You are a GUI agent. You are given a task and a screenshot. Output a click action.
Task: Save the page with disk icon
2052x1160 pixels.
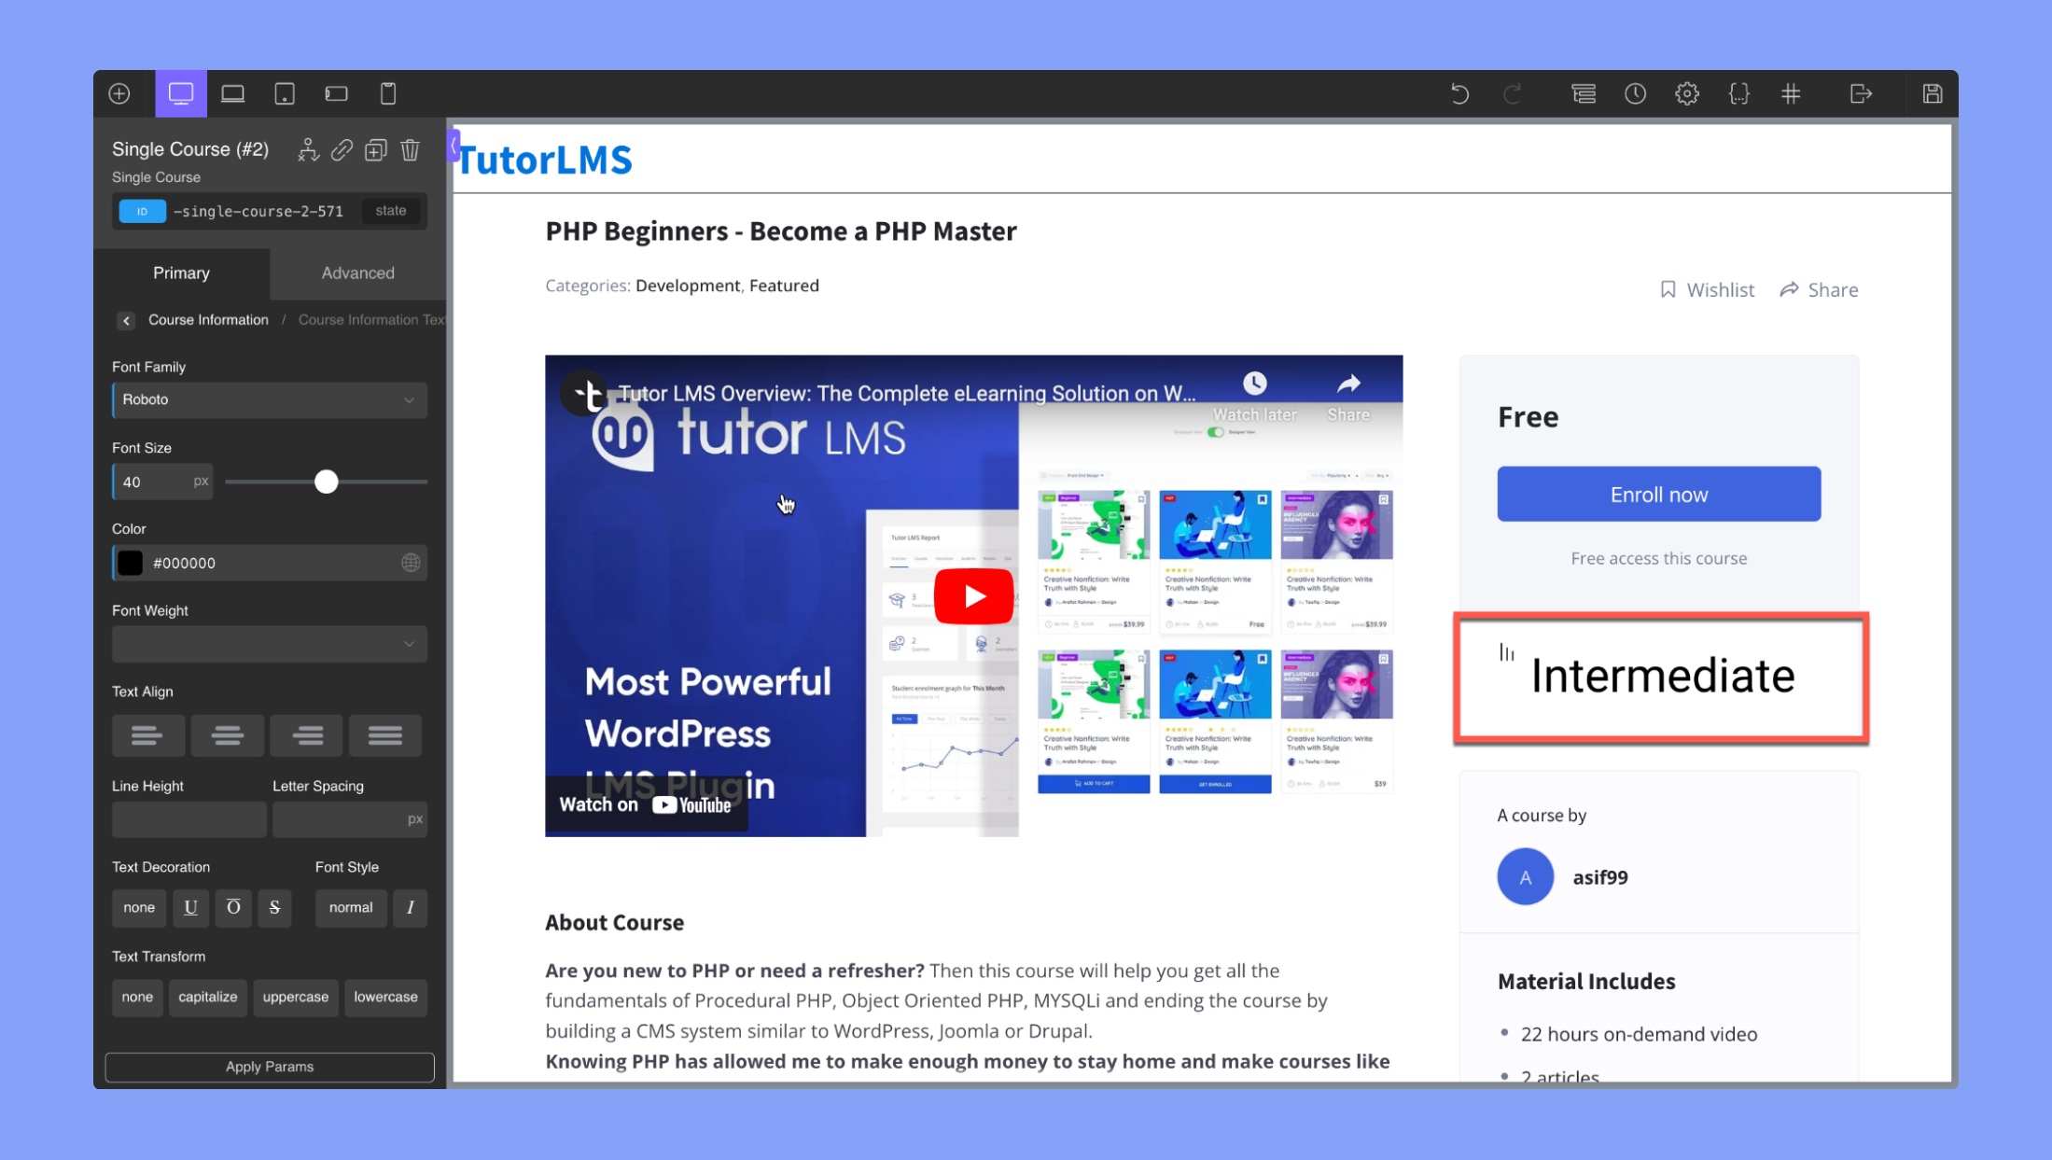click(x=1933, y=93)
